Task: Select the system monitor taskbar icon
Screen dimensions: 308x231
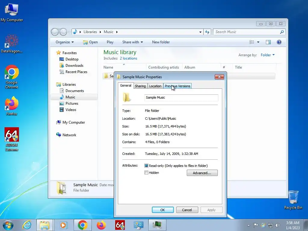Action: [x=157, y=225]
